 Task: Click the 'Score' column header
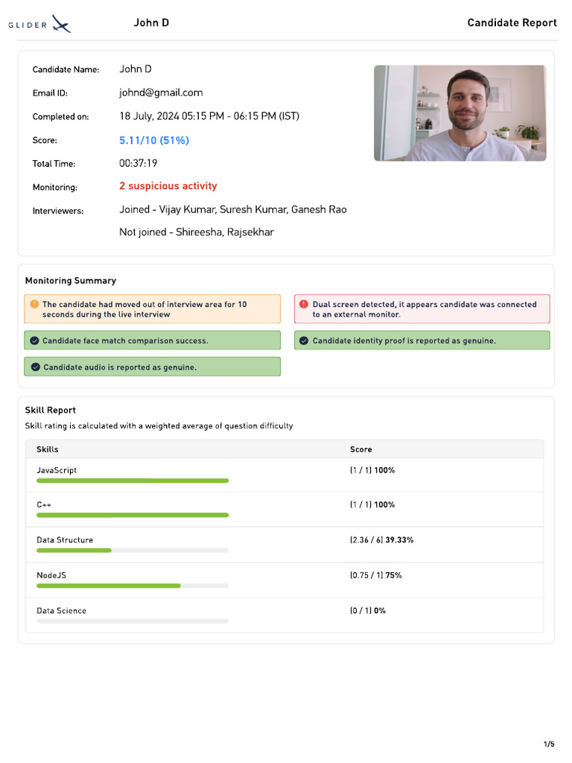[x=361, y=449]
